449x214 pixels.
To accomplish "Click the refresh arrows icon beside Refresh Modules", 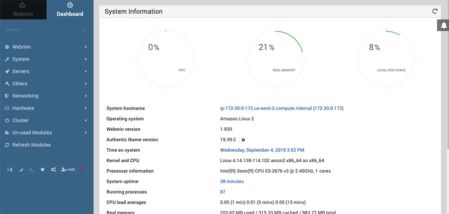I will pyautogui.click(x=7, y=145).
